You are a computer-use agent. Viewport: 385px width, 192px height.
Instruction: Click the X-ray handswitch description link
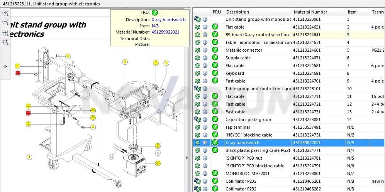point(169,20)
